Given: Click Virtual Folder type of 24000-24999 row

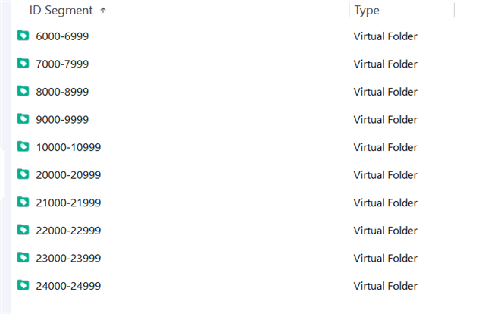Looking at the screenshot, I should tap(385, 286).
